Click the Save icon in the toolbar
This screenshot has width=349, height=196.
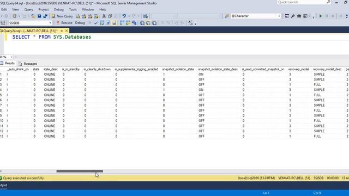(39, 16)
